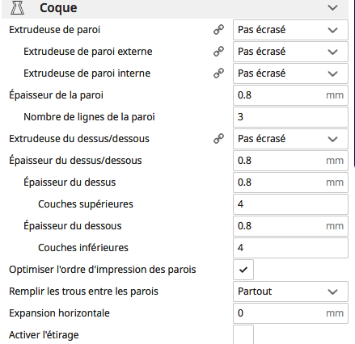
Task: Click the Coque section header title
Action: click(58, 8)
